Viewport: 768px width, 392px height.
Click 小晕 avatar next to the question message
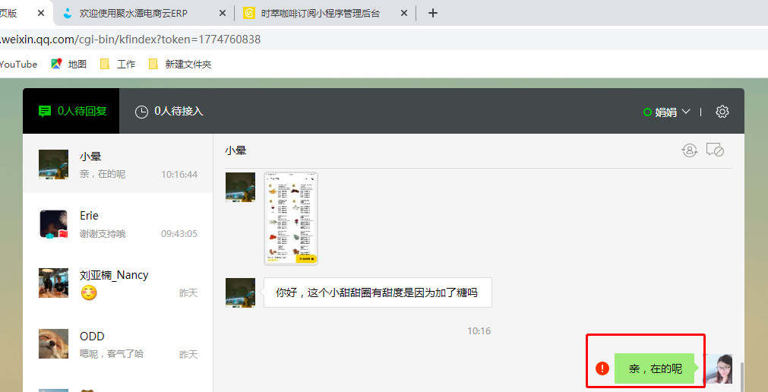[x=240, y=292]
